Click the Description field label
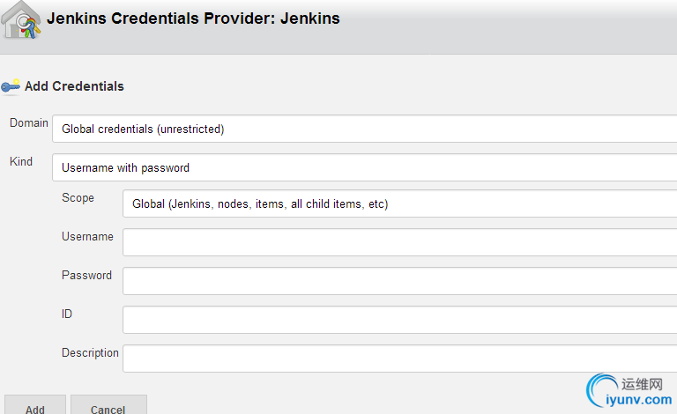This screenshot has height=414, width=677. tap(90, 352)
